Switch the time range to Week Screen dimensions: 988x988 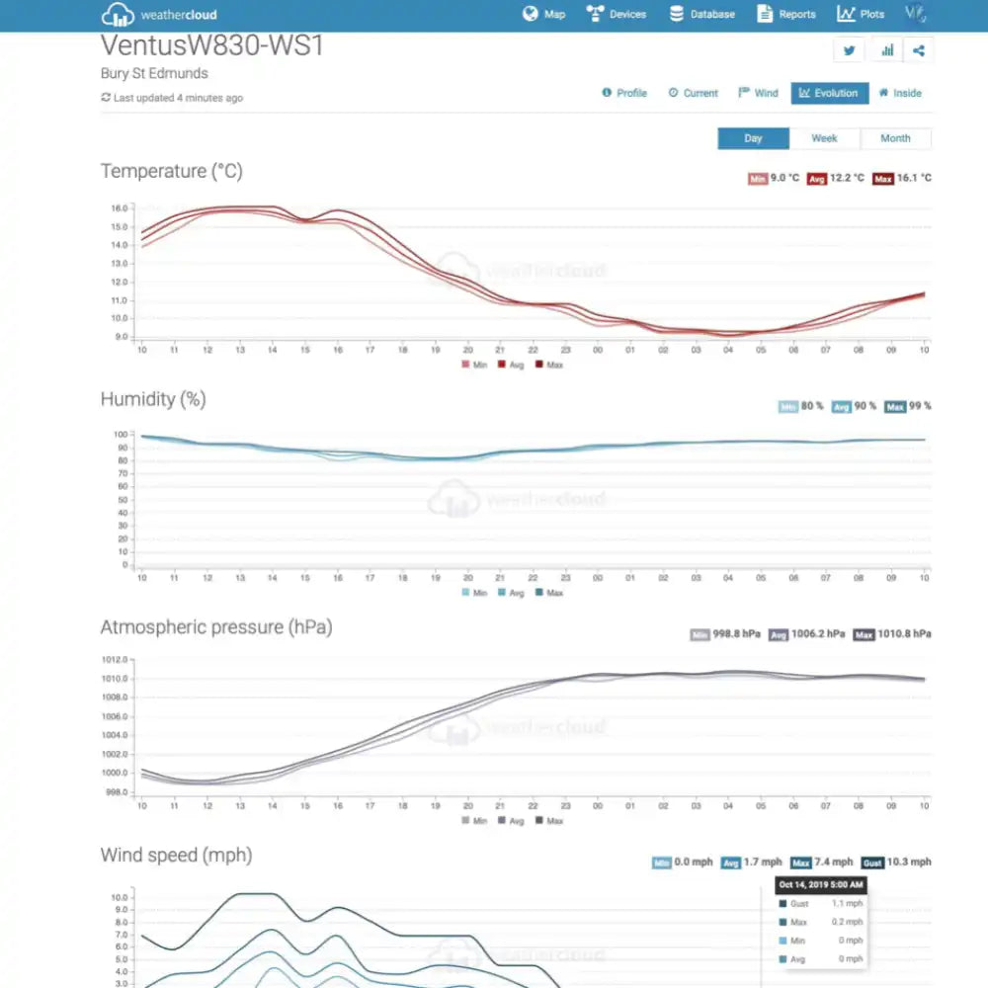click(824, 138)
